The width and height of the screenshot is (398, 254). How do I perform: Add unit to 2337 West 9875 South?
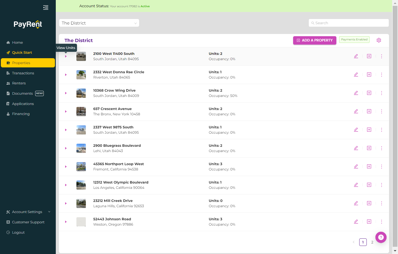pos(369,130)
